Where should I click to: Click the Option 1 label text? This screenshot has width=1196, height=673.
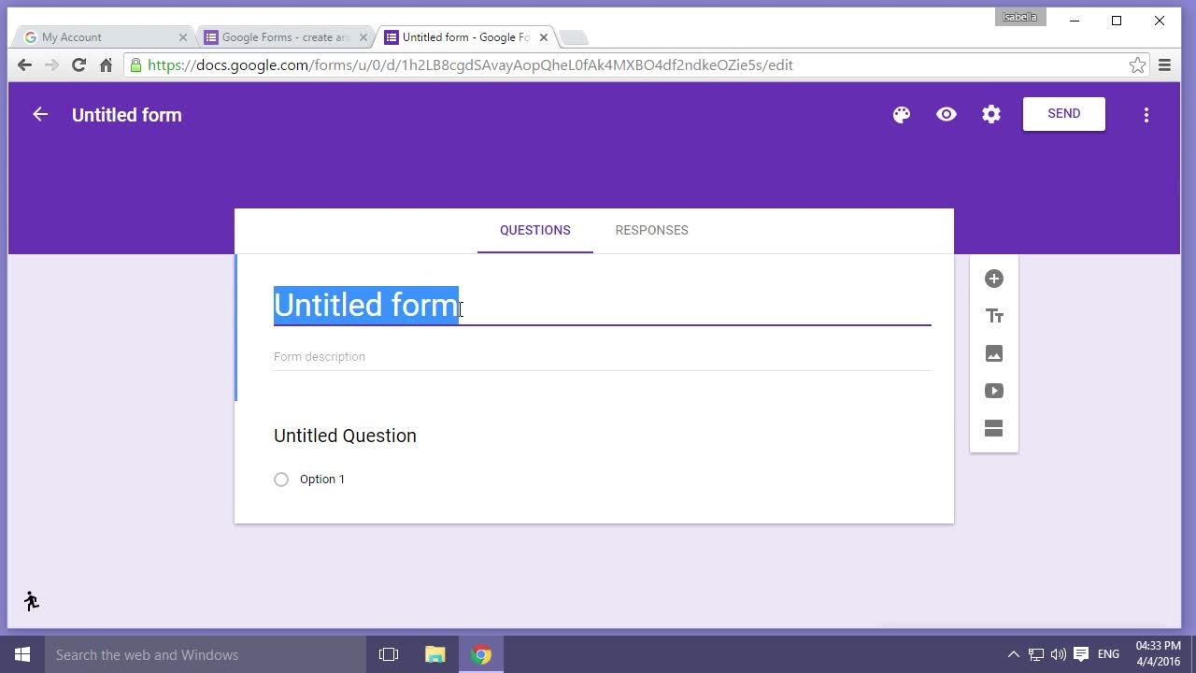[322, 480]
